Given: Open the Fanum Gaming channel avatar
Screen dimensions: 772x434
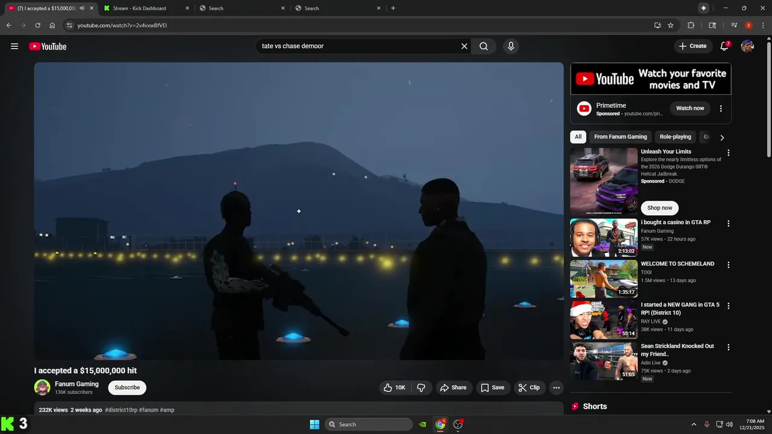Looking at the screenshot, I should (x=42, y=388).
